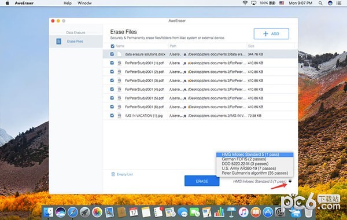This screenshot has width=347, height=220.
Task: Open the Apple menu
Action: pyautogui.click(x=8, y=3)
